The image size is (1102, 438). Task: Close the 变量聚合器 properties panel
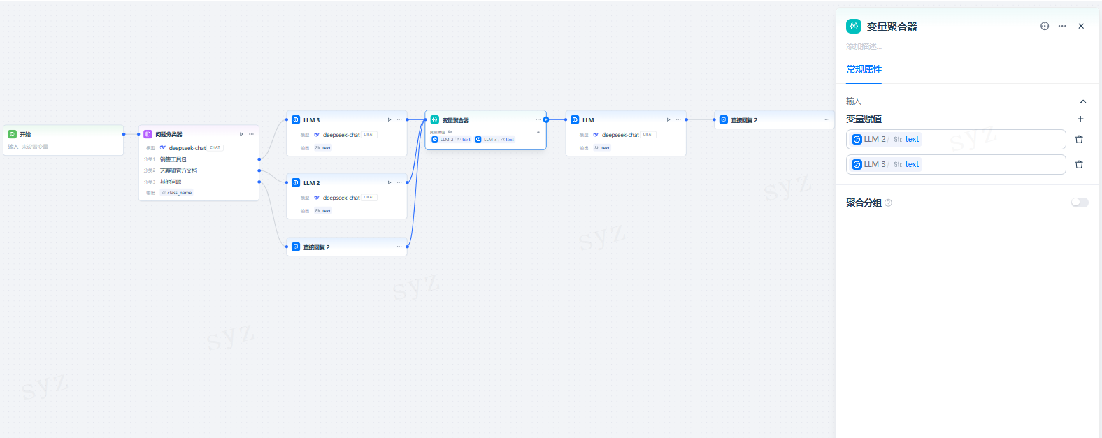(x=1081, y=26)
